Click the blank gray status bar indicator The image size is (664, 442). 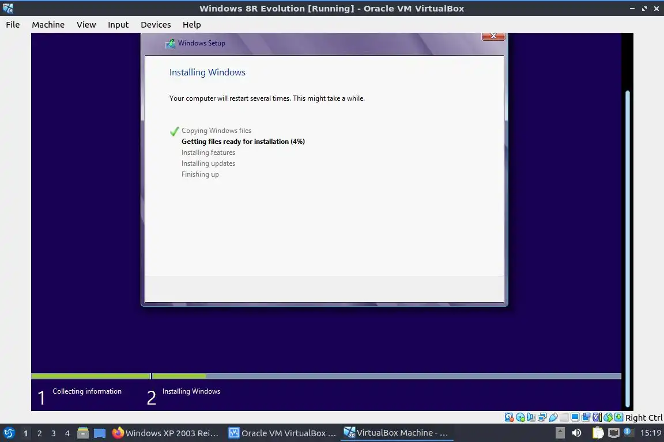(x=564, y=417)
